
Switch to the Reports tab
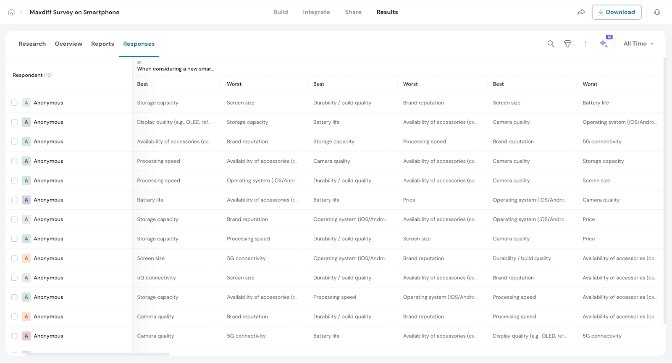(102, 44)
